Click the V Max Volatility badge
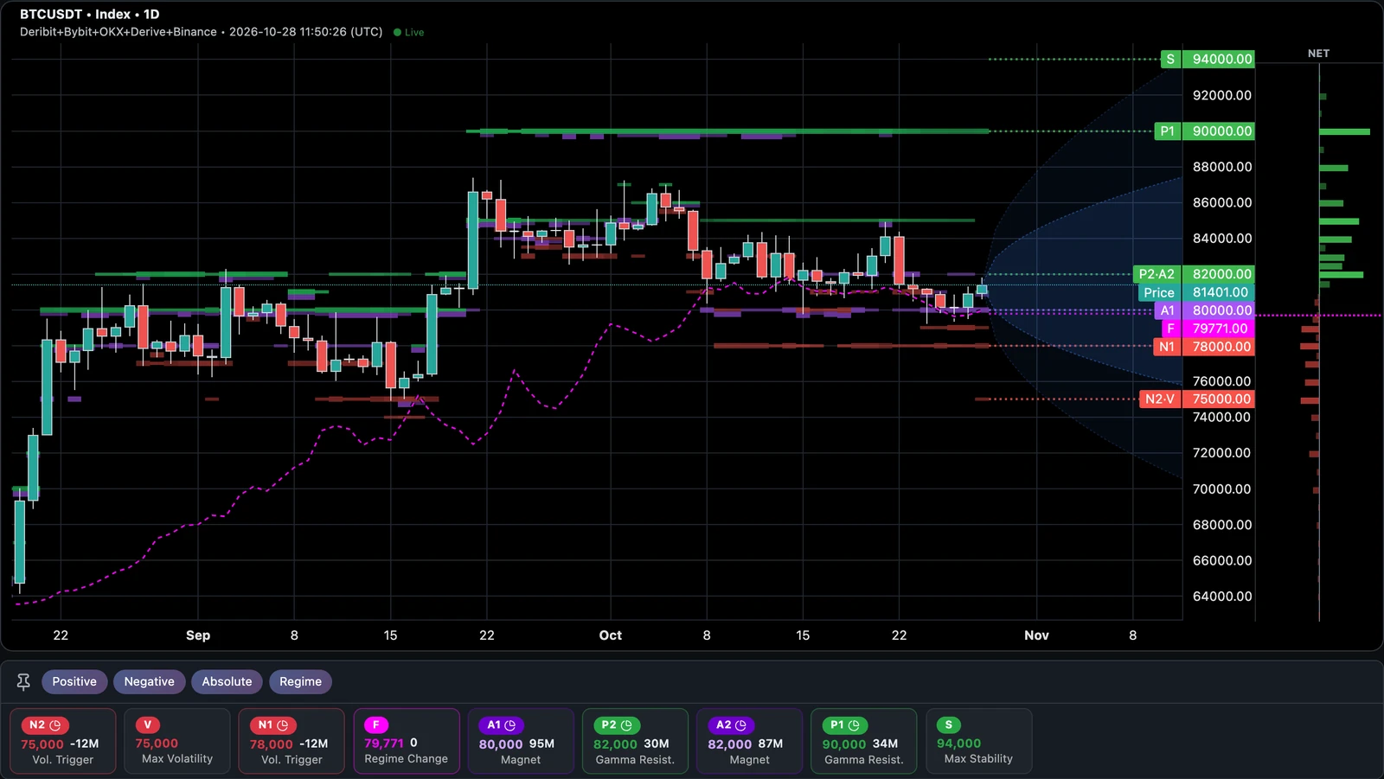This screenshot has height=779, width=1384. click(148, 725)
